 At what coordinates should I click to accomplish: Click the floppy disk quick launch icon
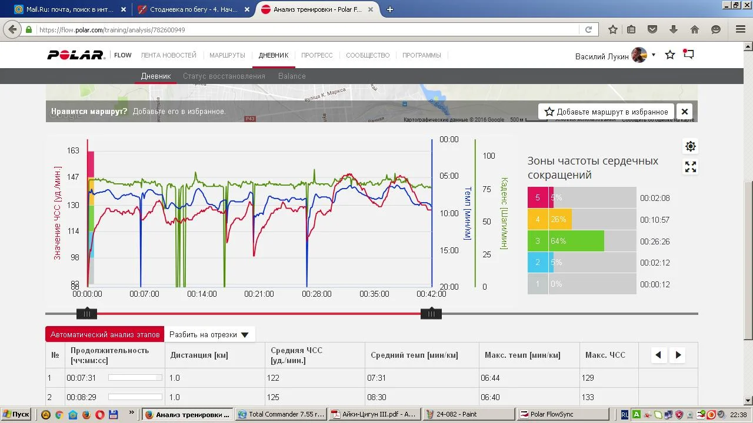click(114, 414)
